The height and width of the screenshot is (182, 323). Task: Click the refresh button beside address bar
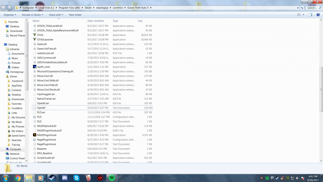(x=302, y=8)
